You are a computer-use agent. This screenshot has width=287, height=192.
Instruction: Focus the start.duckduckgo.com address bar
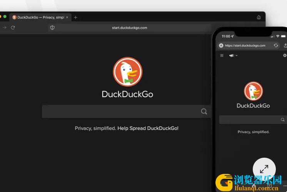click(130, 28)
